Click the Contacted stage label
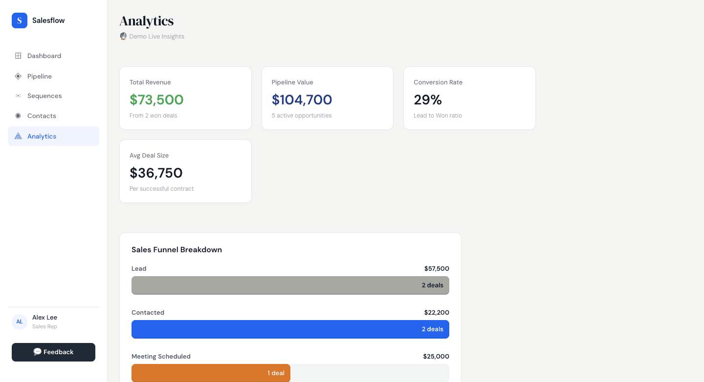This screenshot has width=704, height=382. (148, 313)
